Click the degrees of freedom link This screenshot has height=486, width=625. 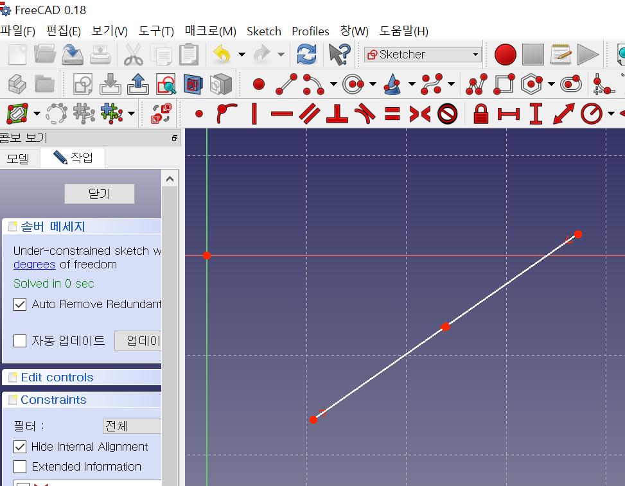(x=34, y=265)
